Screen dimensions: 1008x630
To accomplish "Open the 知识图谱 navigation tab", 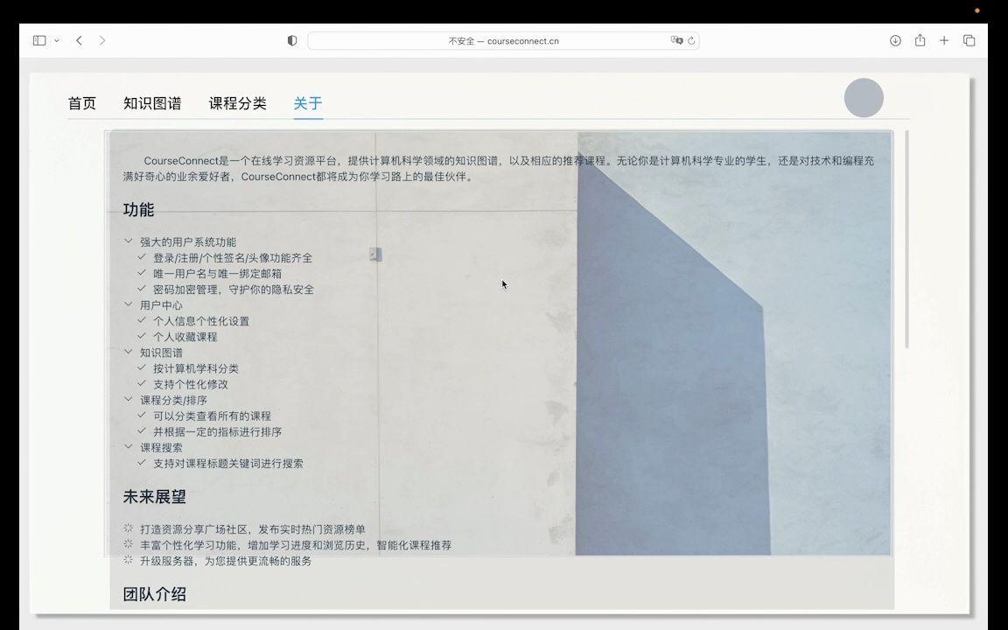I will pyautogui.click(x=153, y=103).
